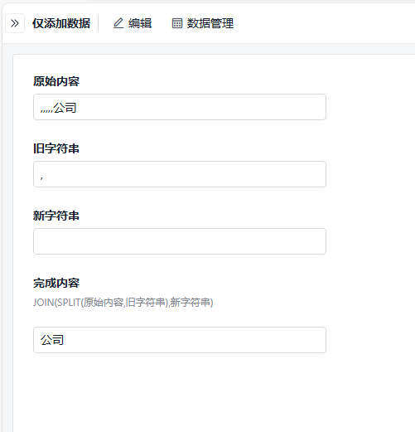Expand the sidebar with double-chevron button

tap(15, 23)
